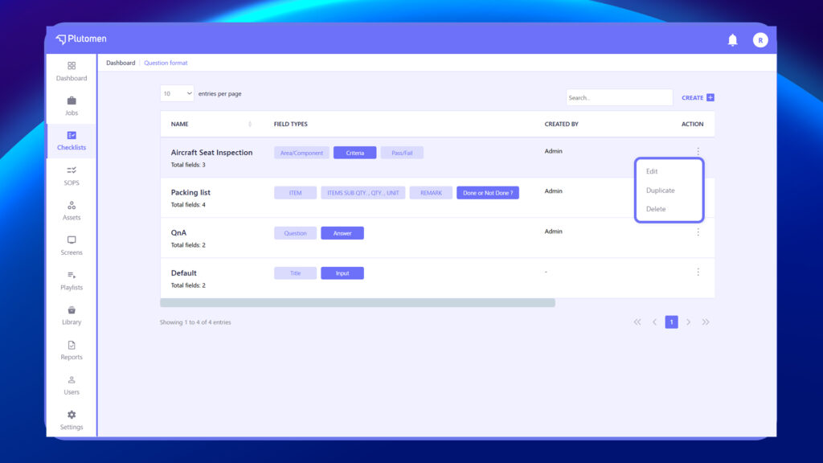The width and height of the screenshot is (823, 463).
Task: Click the CREATED BY column header
Action: click(561, 124)
